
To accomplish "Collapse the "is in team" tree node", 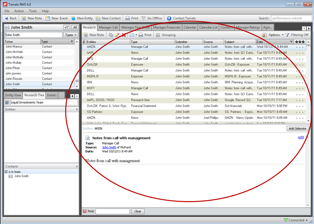I will coord(6,172).
